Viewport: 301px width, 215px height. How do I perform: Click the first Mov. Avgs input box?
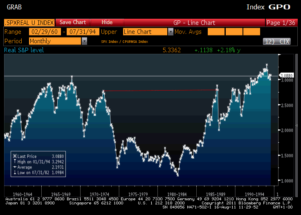point(216,32)
